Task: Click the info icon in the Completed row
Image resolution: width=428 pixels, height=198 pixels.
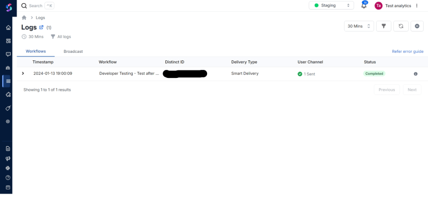Action: point(416,74)
